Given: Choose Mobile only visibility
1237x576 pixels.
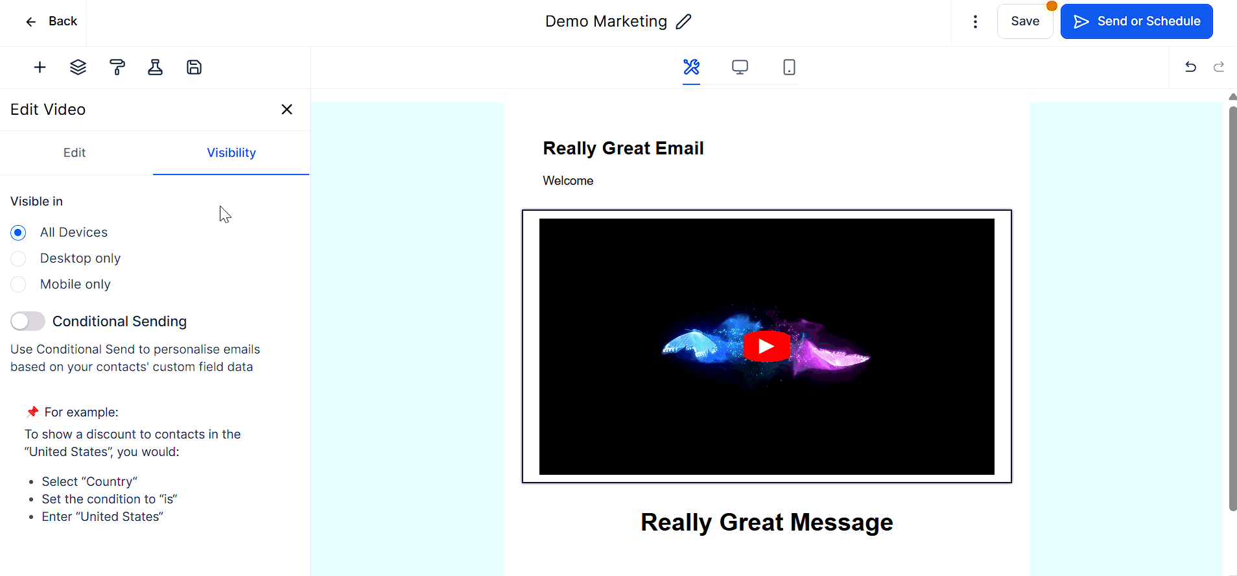Looking at the screenshot, I should [19, 284].
